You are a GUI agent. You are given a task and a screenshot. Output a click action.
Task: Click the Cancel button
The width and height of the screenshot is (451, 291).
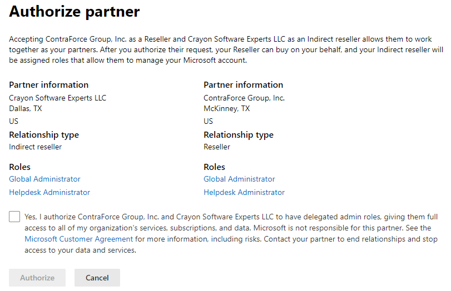pos(97,278)
